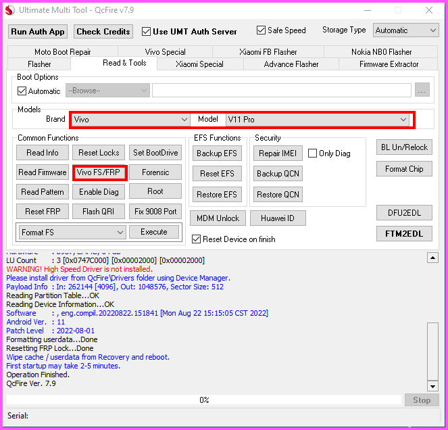Open the Format FS dropdown
Viewport: 448px width, 430px height.
point(72,232)
